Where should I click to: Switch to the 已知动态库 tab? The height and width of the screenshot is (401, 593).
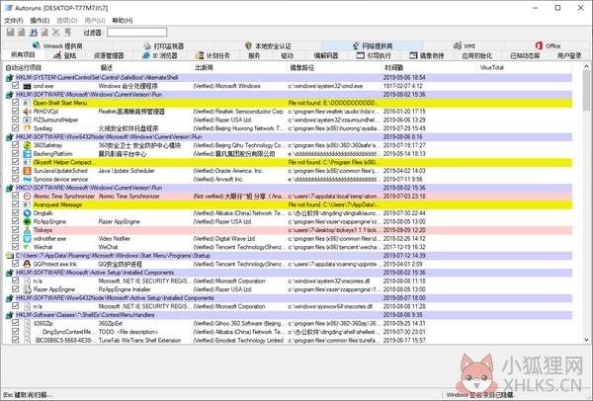[x=525, y=55]
